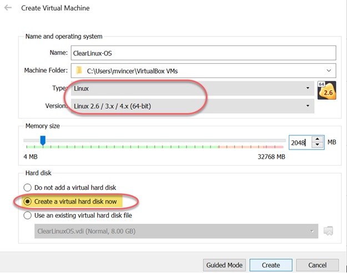Click the Create Virtual Machine title
The height and width of the screenshot is (273, 347).
pyautogui.click(x=56, y=8)
